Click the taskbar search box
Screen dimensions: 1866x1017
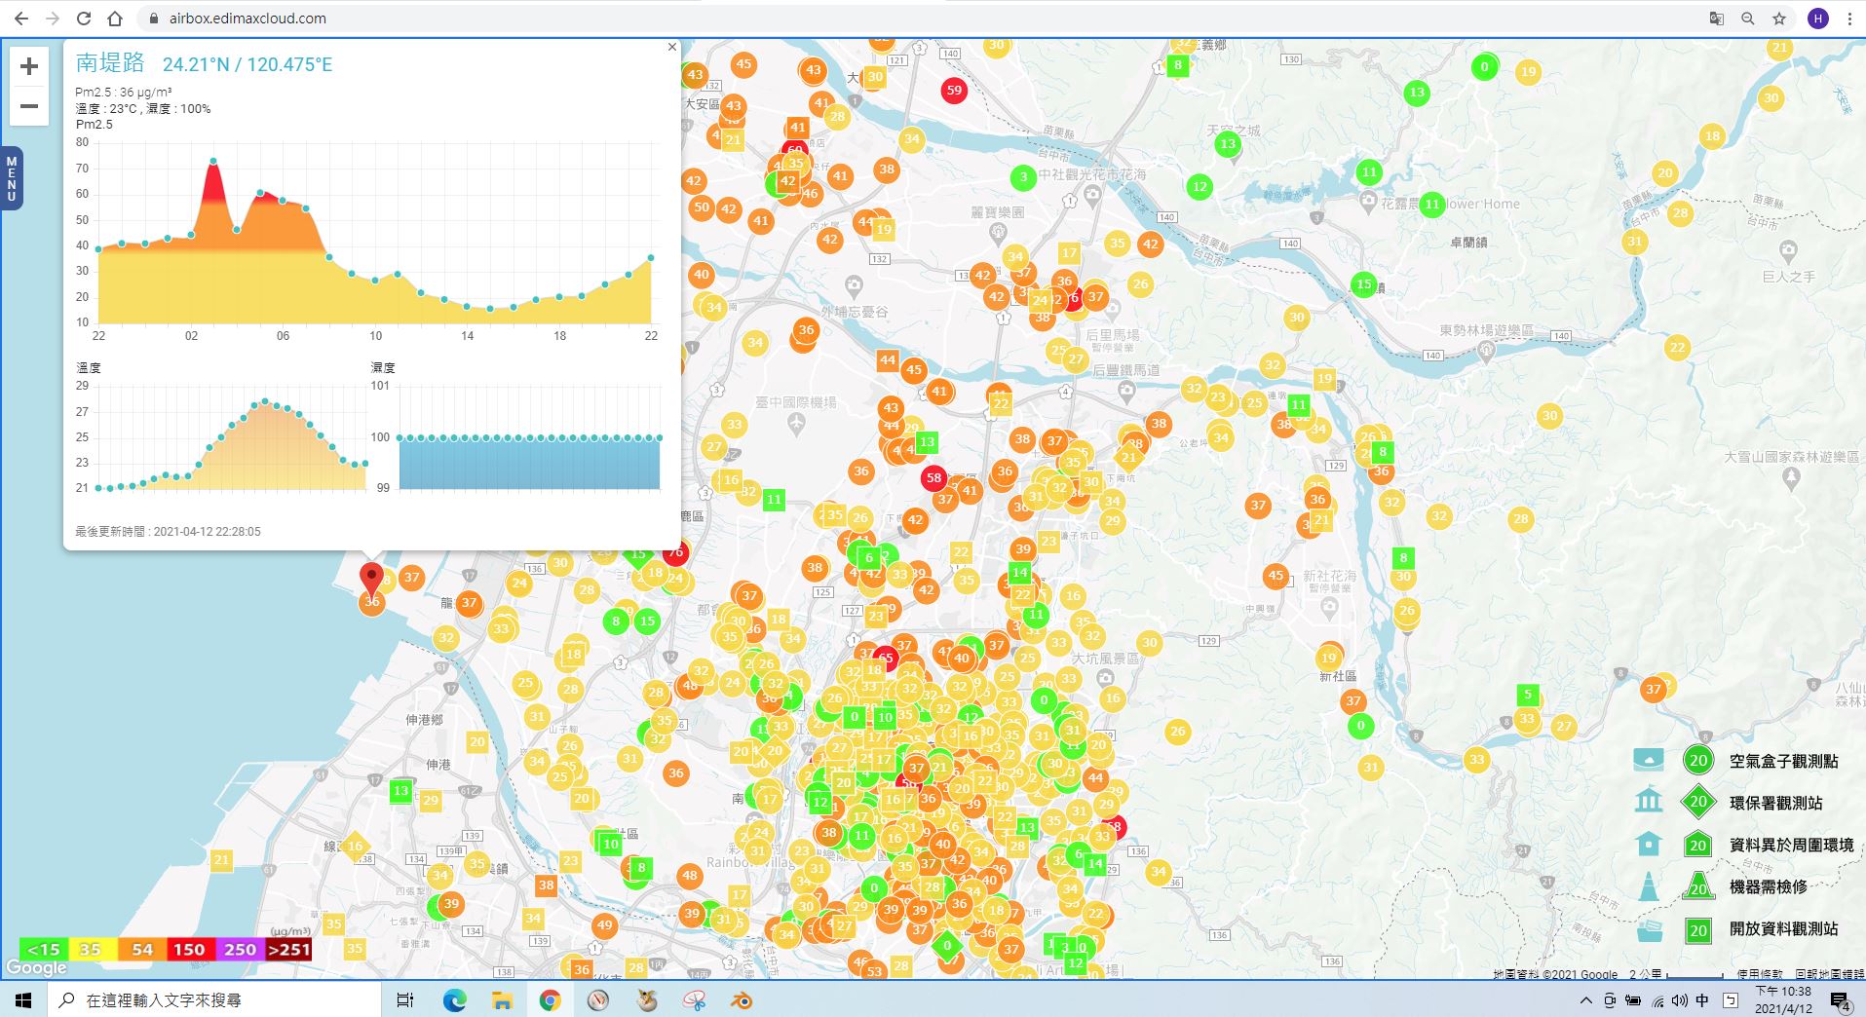(x=214, y=1000)
